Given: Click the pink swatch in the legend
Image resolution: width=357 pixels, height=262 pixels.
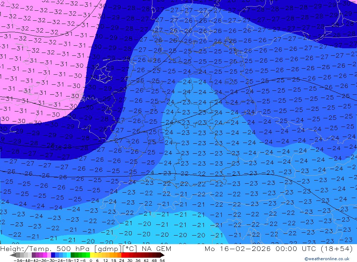Looking at the screenshot, I should pyautogui.click(x=49, y=255).
